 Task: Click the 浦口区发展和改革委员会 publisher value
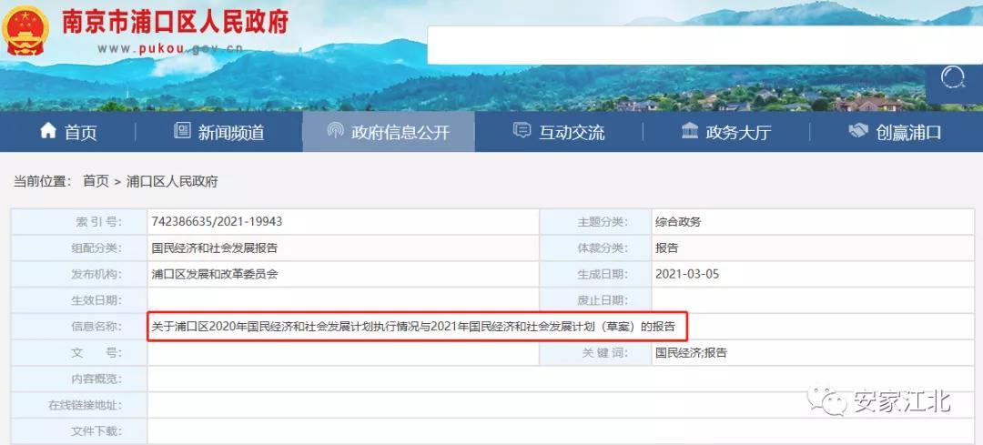pyautogui.click(x=215, y=275)
